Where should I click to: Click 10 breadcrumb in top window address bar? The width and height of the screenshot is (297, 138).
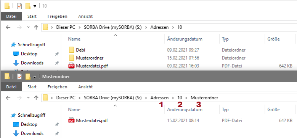(180, 27)
